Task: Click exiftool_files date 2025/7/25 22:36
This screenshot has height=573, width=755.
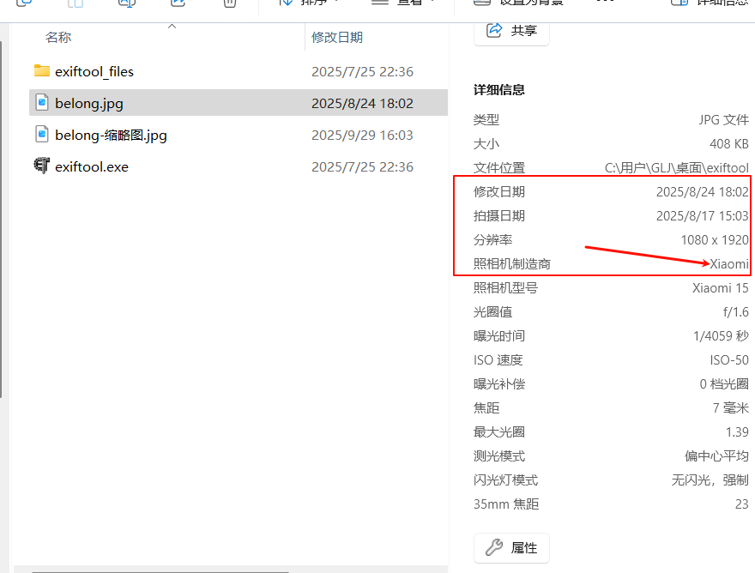Action: tap(362, 72)
